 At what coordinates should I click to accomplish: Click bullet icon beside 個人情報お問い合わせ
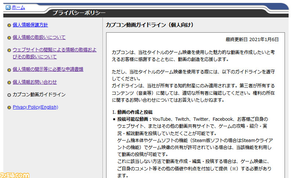tap(9, 82)
